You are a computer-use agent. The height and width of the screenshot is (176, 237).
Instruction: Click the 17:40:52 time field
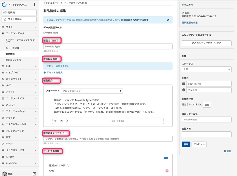pyautogui.click(x=209, y=90)
